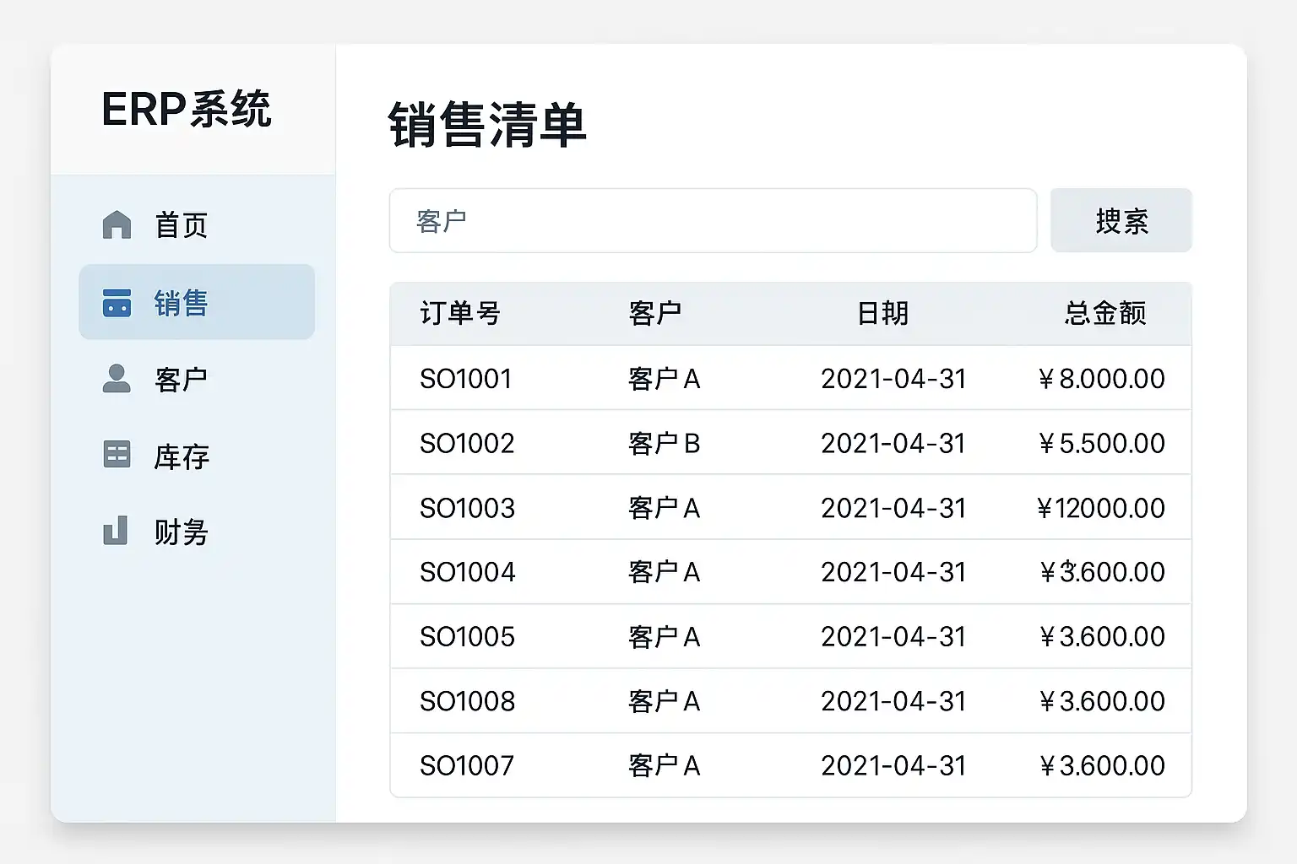The width and height of the screenshot is (1297, 864).
Task: Select order number SO1008
Action: coord(467,701)
